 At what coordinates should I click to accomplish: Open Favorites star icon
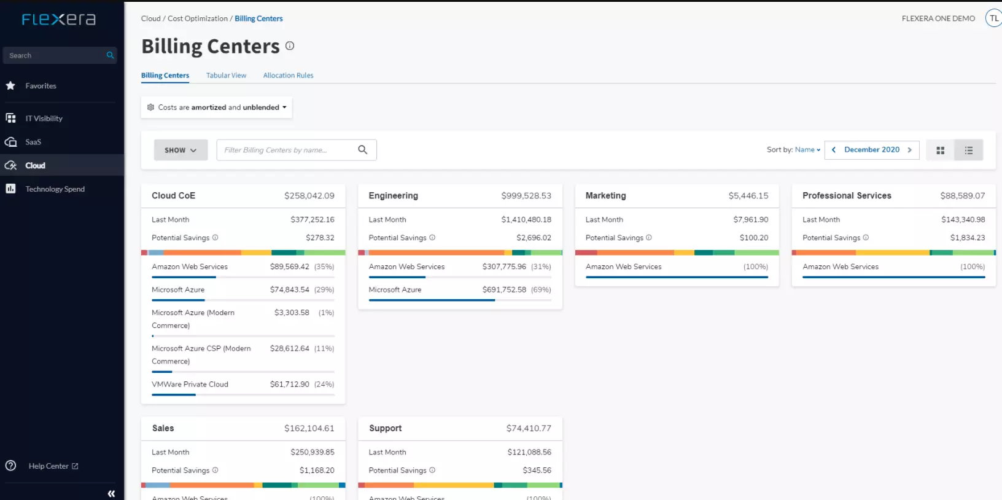(x=10, y=86)
